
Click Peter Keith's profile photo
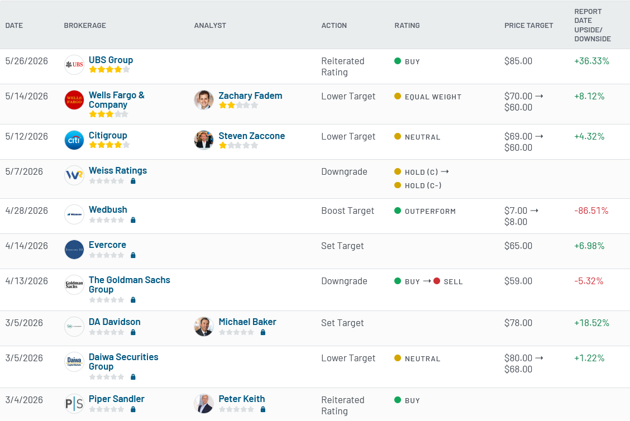[204, 404]
